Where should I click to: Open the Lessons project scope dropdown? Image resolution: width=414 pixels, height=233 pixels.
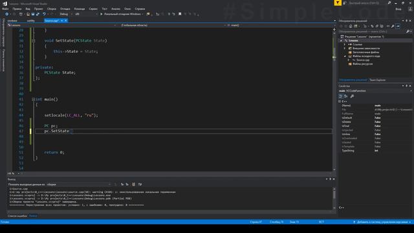[x=62, y=25]
